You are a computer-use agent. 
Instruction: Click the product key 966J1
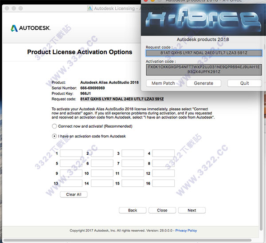point(86,94)
